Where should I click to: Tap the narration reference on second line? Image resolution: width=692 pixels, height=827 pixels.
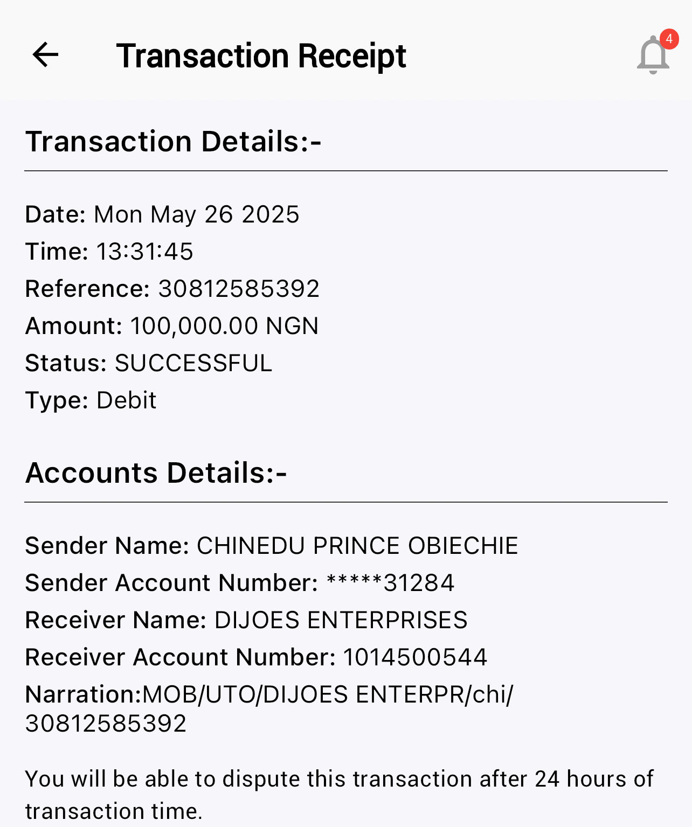pyautogui.click(x=106, y=724)
